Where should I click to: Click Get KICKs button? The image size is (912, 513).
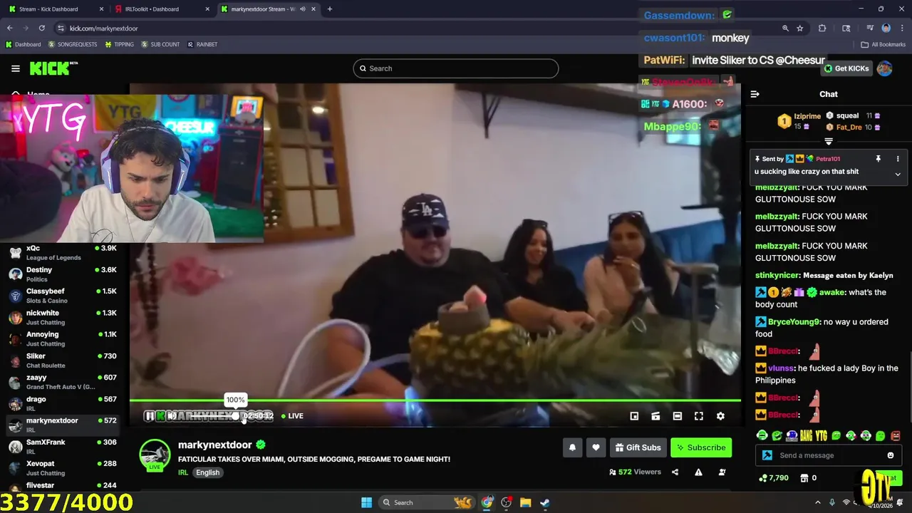tap(846, 68)
